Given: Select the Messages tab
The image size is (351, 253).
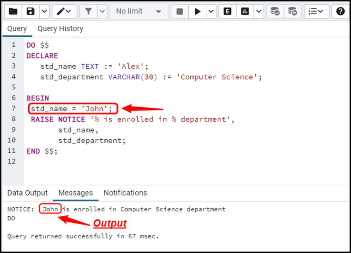Looking at the screenshot, I should 75,193.
